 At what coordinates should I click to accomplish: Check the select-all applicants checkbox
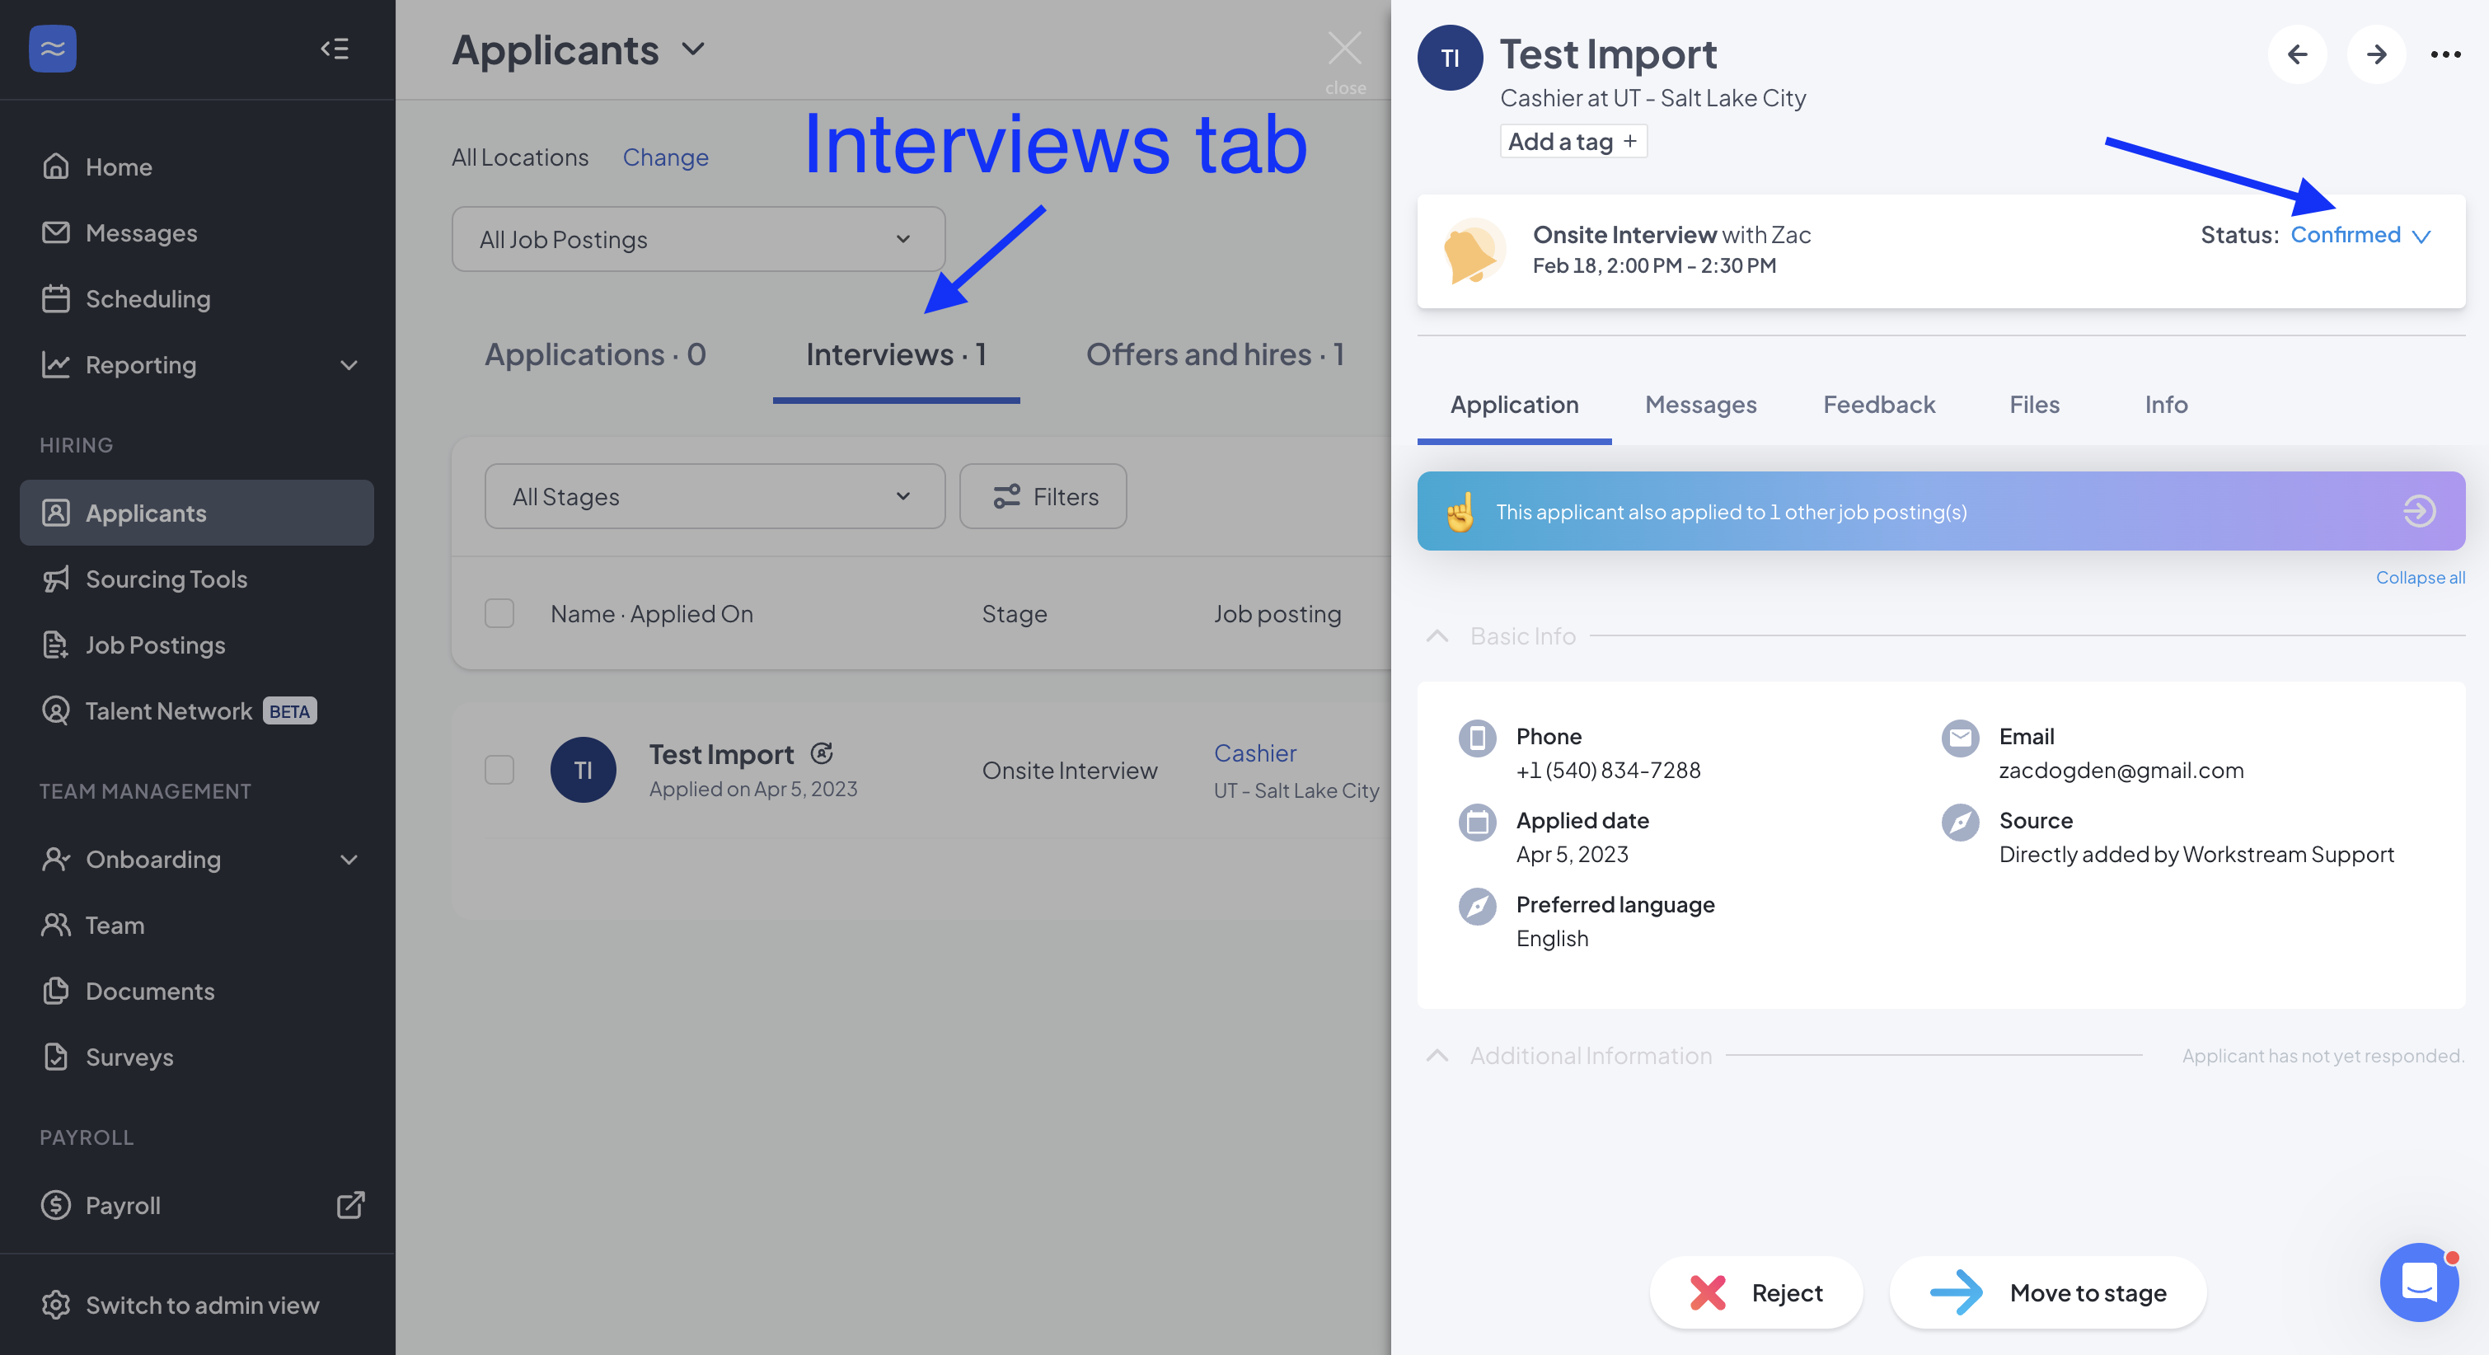point(499,614)
